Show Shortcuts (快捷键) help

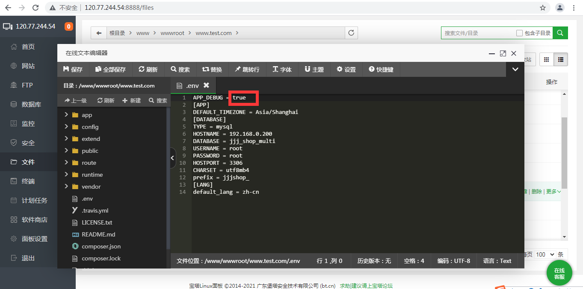pos(381,69)
